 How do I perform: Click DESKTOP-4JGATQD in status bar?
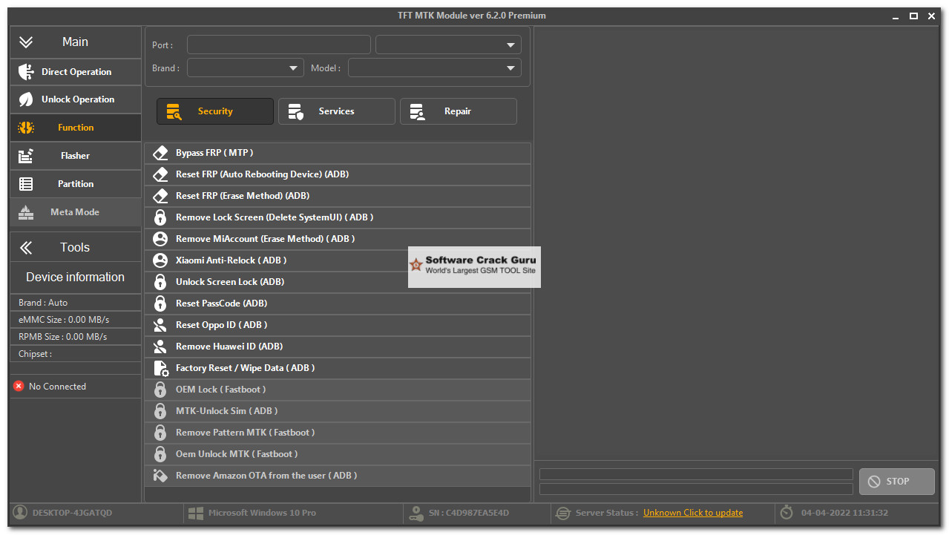click(x=72, y=513)
